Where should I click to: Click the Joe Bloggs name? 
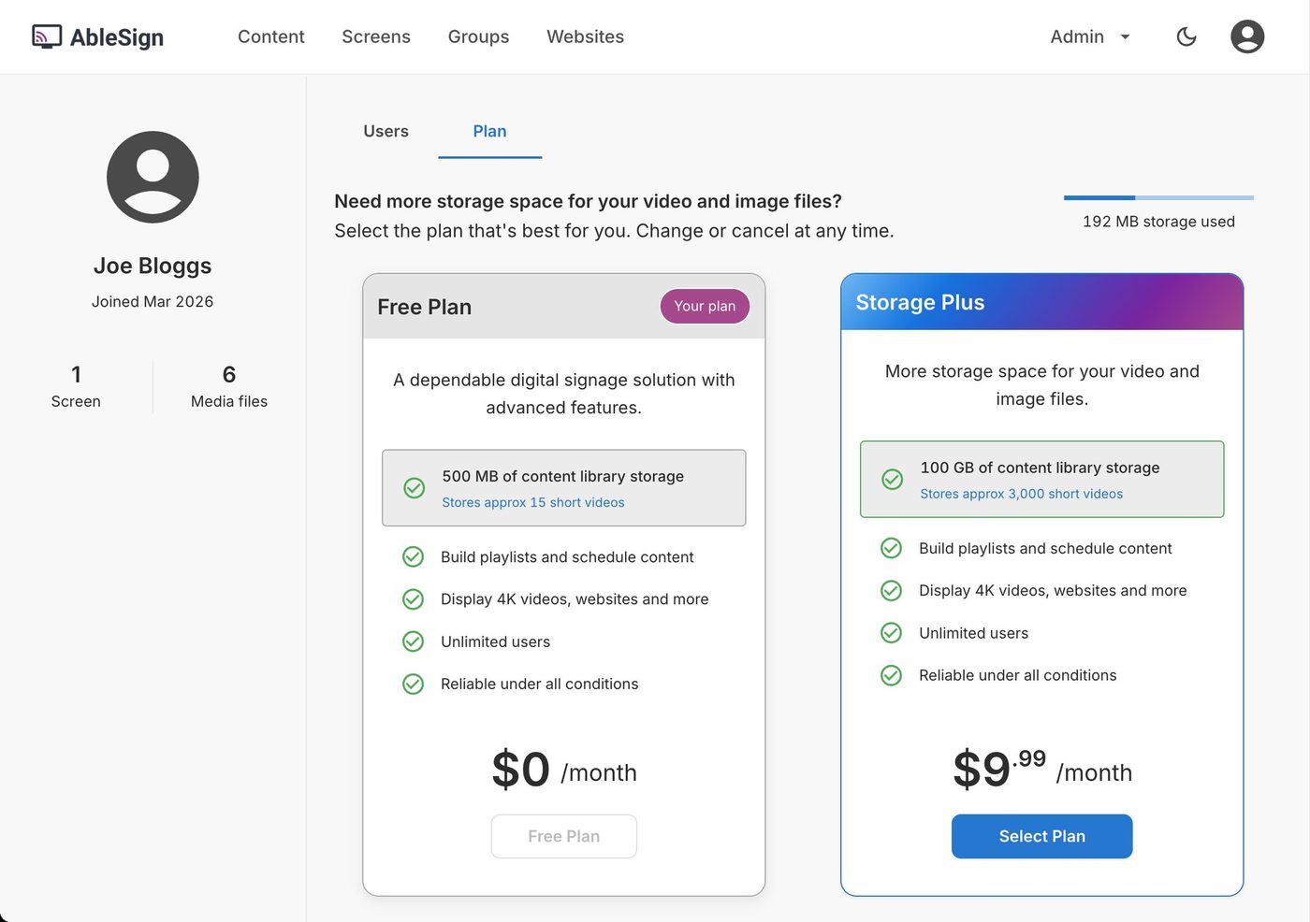153,266
